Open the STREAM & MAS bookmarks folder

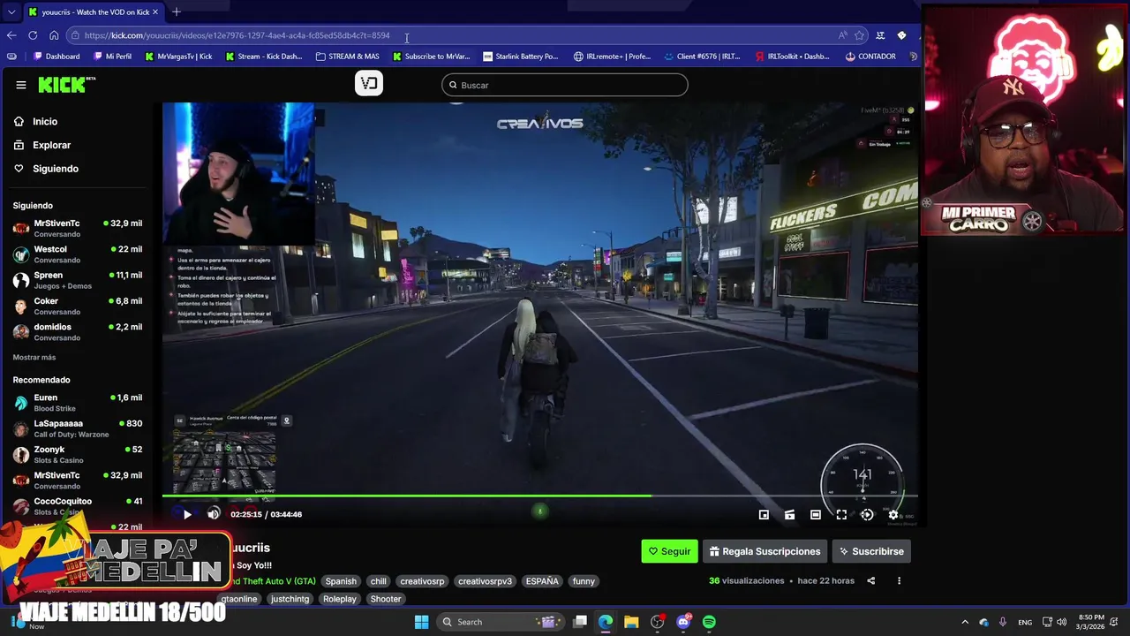pos(347,57)
